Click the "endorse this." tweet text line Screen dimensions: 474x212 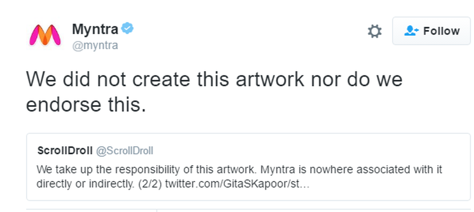click(x=86, y=104)
